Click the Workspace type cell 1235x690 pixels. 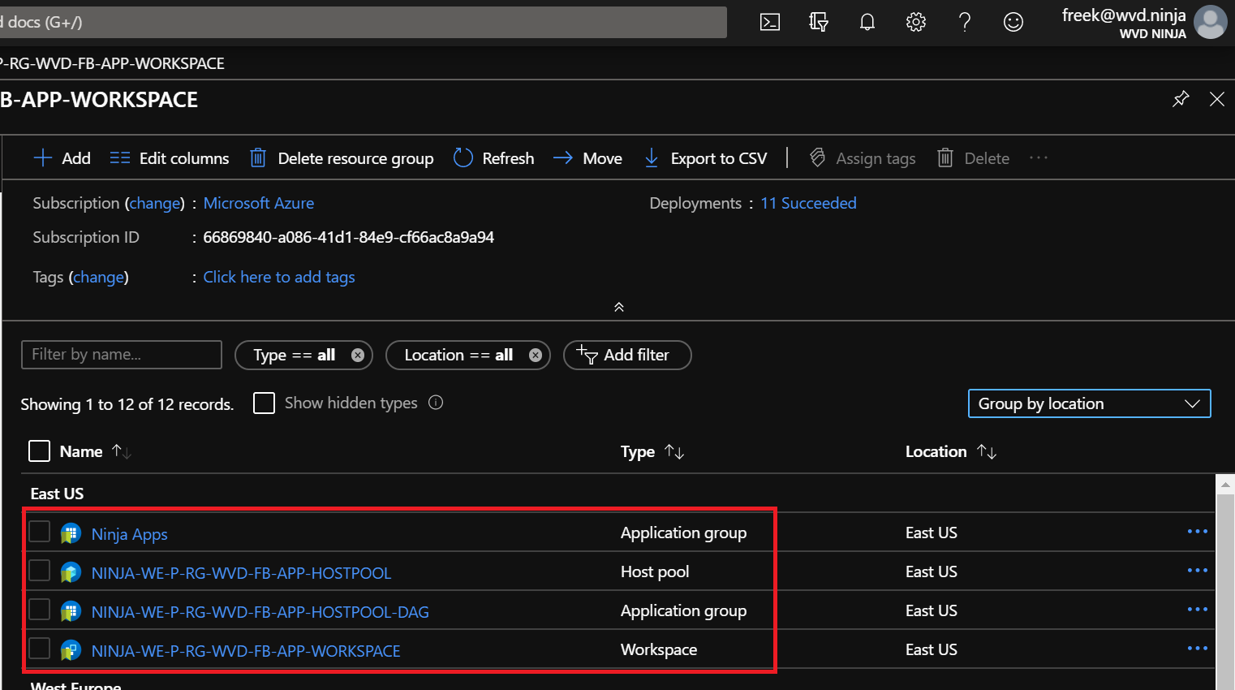point(659,649)
